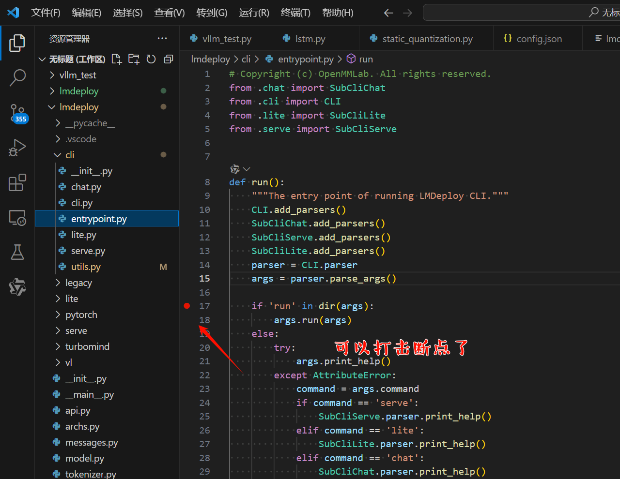Viewport: 620px width, 479px height.
Task: Open the 运行(R) menu
Action: [x=254, y=13]
